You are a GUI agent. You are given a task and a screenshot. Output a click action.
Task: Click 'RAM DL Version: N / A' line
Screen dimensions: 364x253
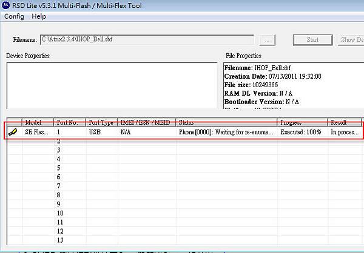[258, 93]
